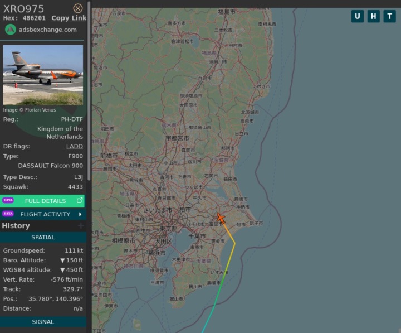This screenshot has height=333, width=401.
Task: Select the SPATIAL section header
Action: [43, 237]
